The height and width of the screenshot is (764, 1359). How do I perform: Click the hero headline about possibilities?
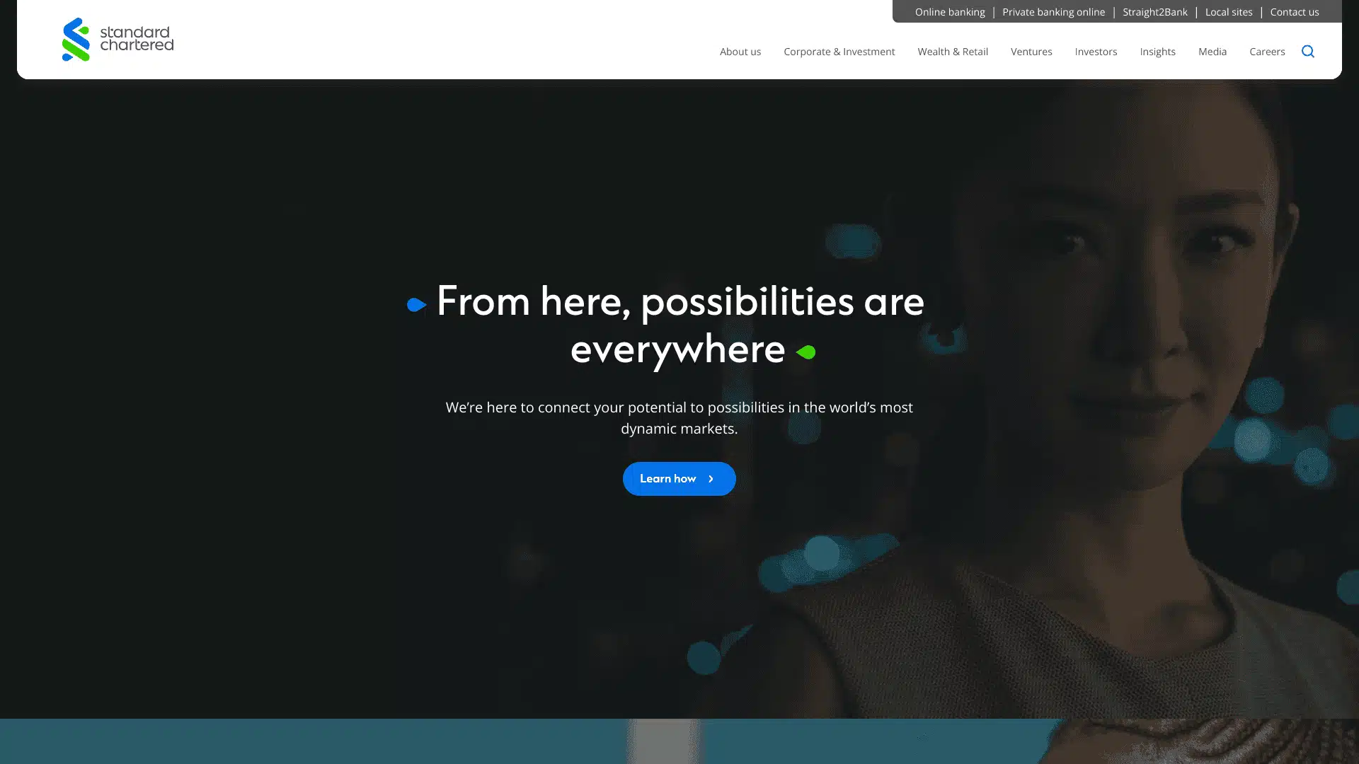679,325
